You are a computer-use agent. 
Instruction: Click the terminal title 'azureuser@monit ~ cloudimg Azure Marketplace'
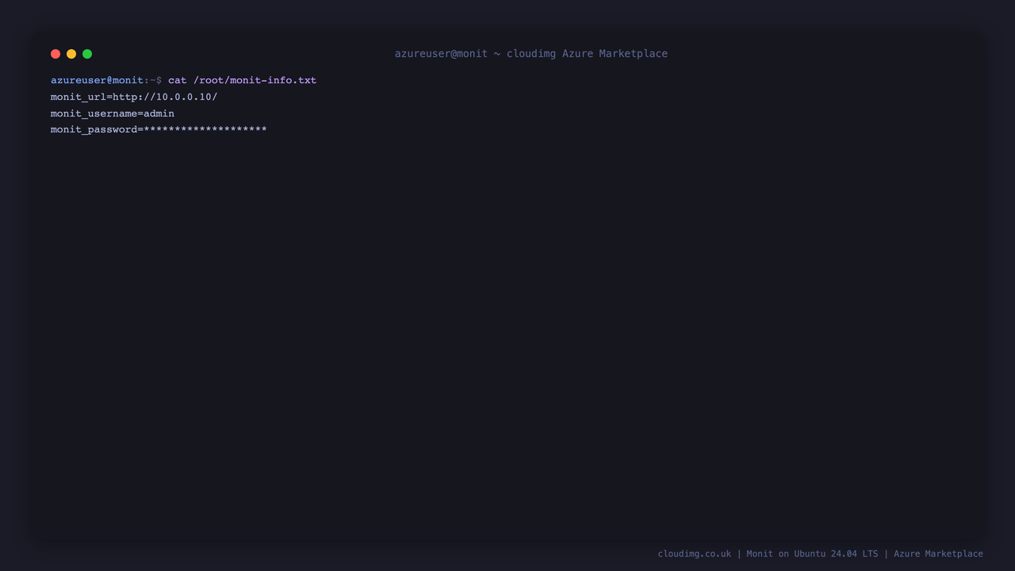click(531, 54)
